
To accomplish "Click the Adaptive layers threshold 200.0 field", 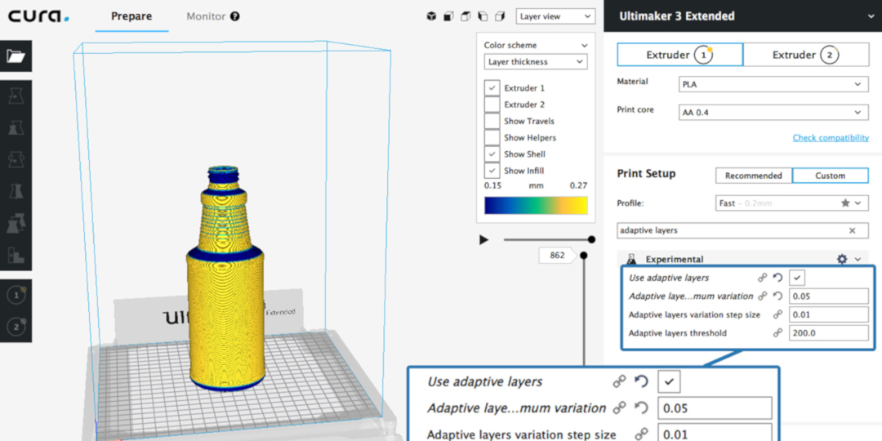I will 829,333.
